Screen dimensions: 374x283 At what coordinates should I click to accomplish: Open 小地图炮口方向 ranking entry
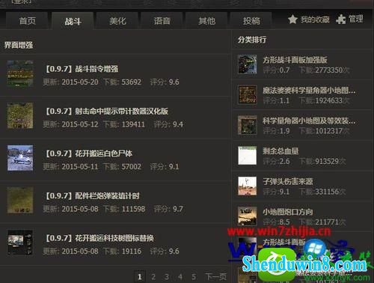[x=288, y=212]
